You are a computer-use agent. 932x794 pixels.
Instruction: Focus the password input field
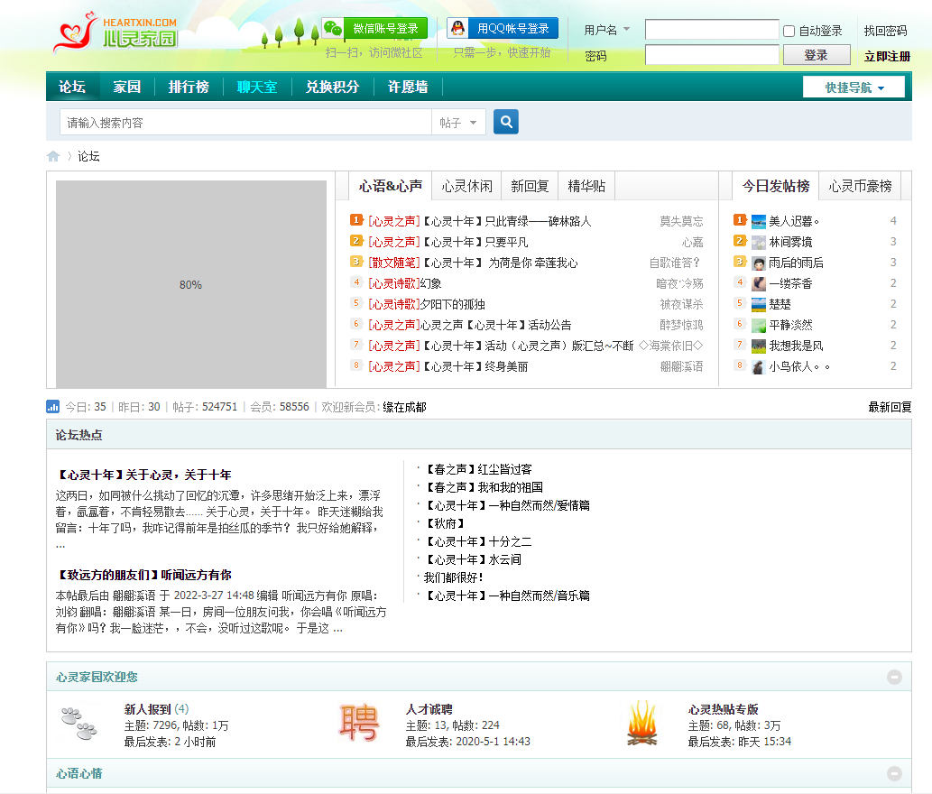pos(712,55)
